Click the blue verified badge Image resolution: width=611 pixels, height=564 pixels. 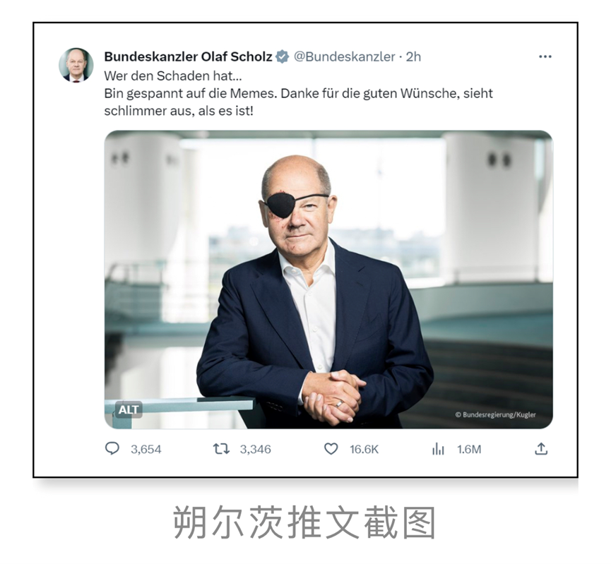click(282, 57)
